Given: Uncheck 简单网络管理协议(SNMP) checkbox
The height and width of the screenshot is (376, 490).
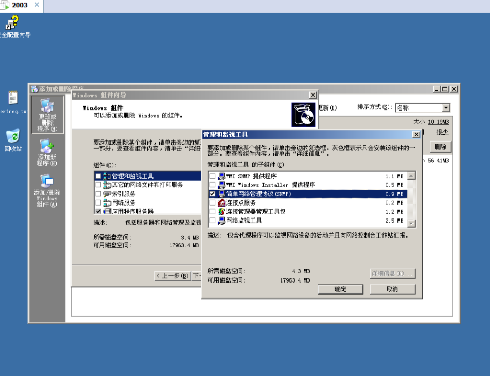Looking at the screenshot, I should coord(212,194).
